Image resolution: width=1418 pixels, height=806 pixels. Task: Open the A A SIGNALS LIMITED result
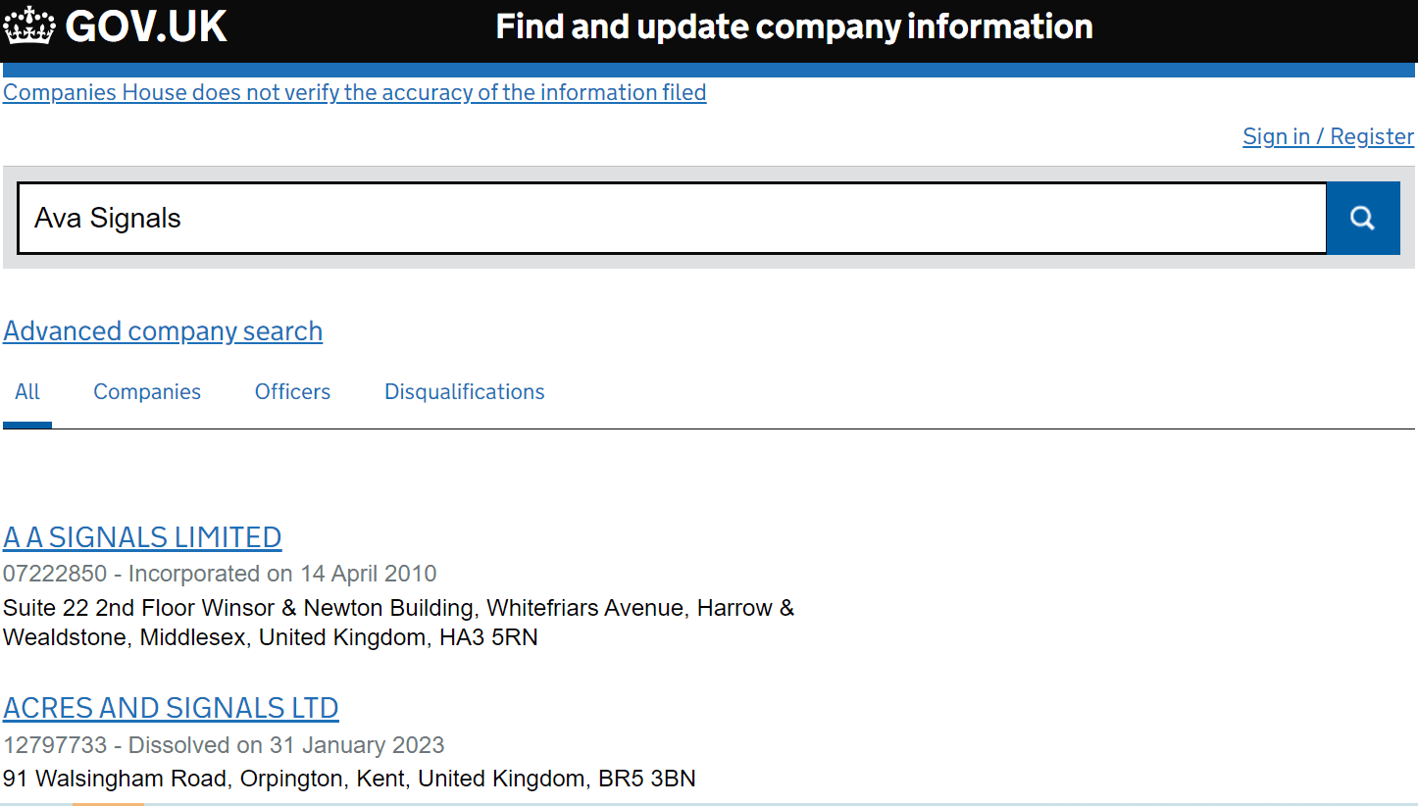(x=142, y=537)
